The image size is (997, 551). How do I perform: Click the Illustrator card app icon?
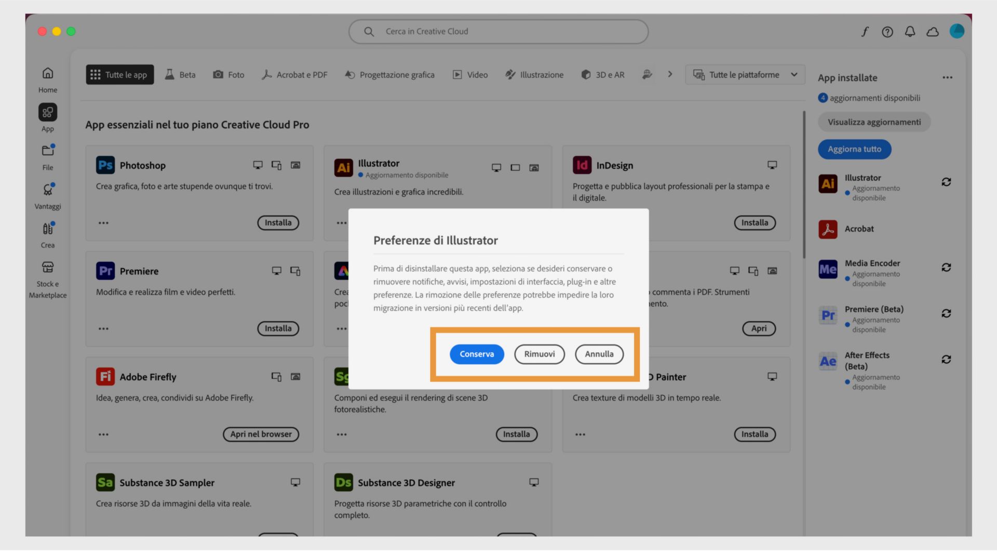(343, 168)
